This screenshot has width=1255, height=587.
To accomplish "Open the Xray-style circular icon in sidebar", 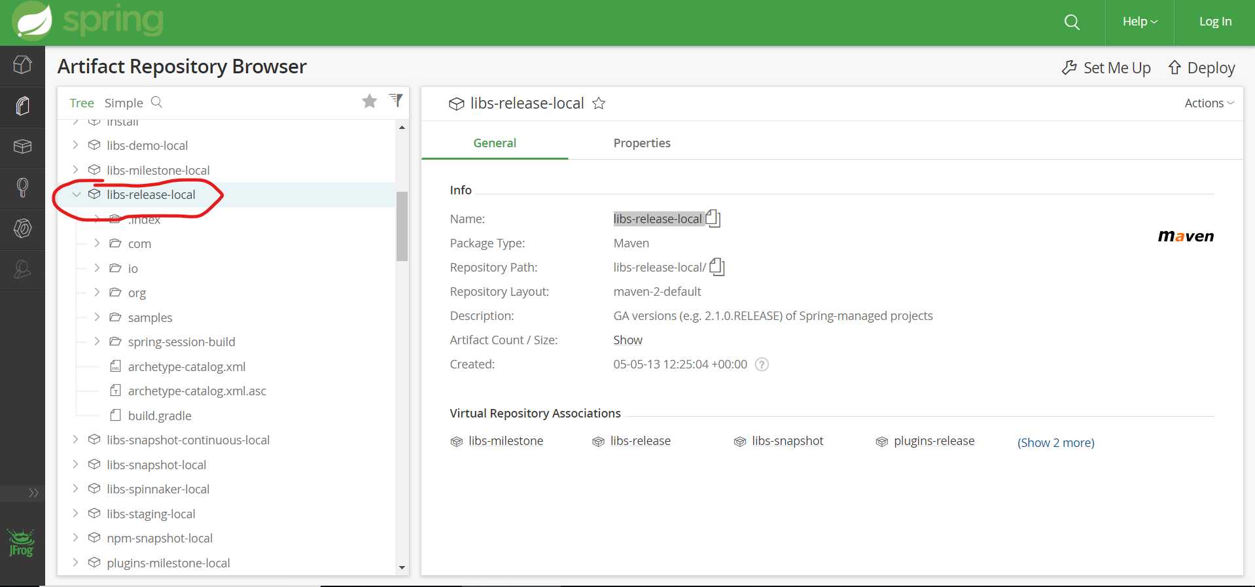I will (x=22, y=228).
